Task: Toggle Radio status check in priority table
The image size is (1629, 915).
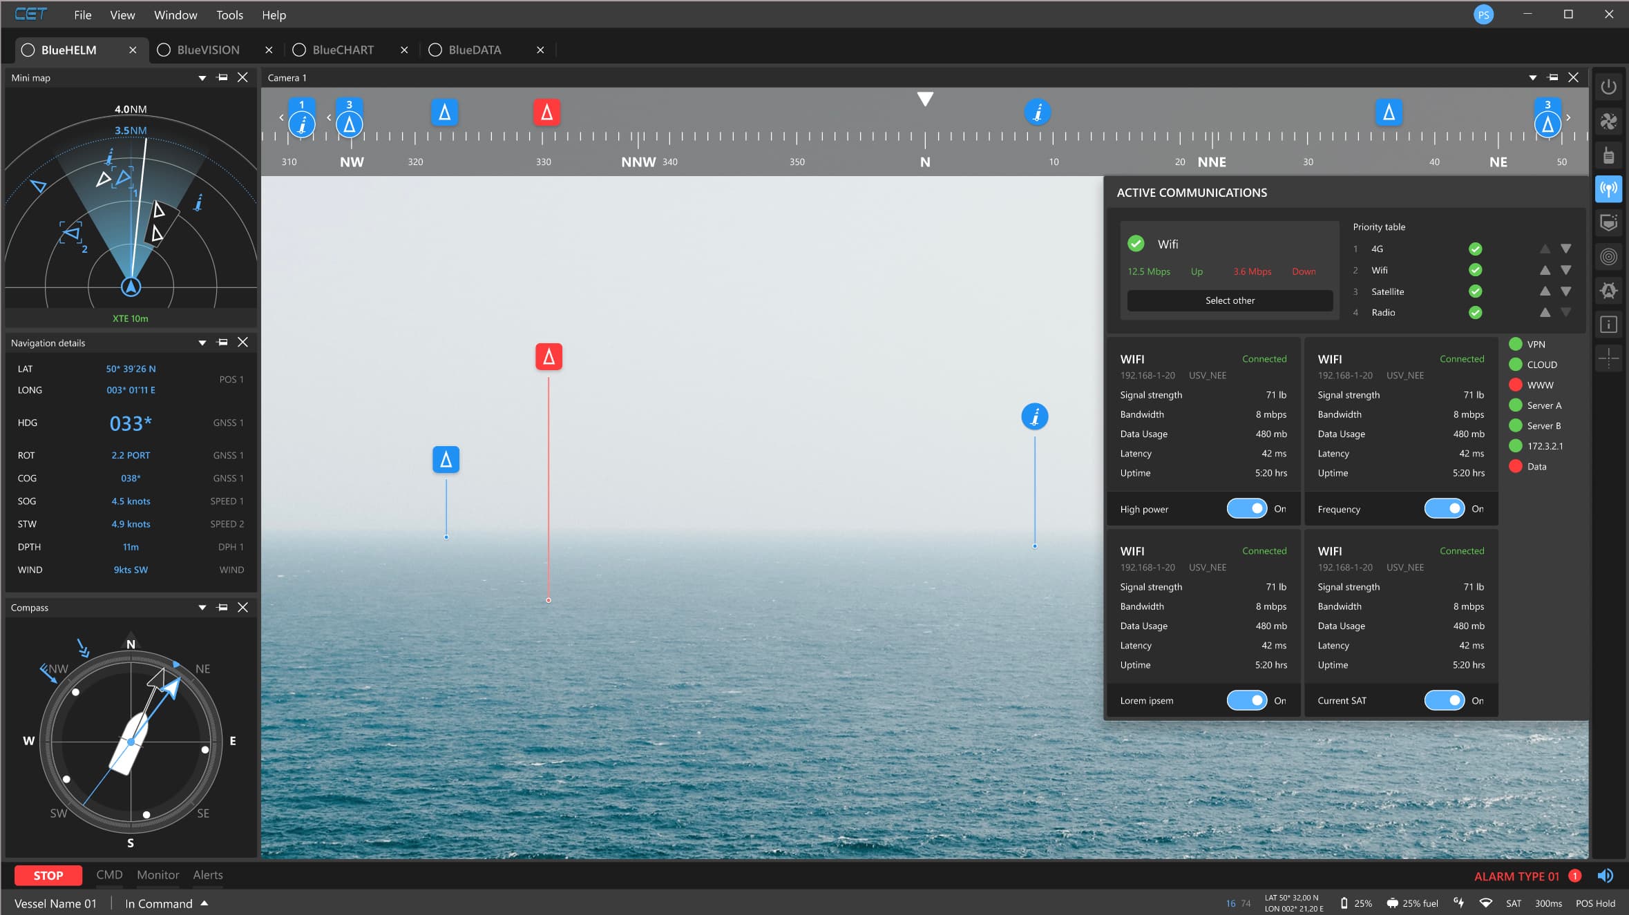Action: coord(1475,313)
